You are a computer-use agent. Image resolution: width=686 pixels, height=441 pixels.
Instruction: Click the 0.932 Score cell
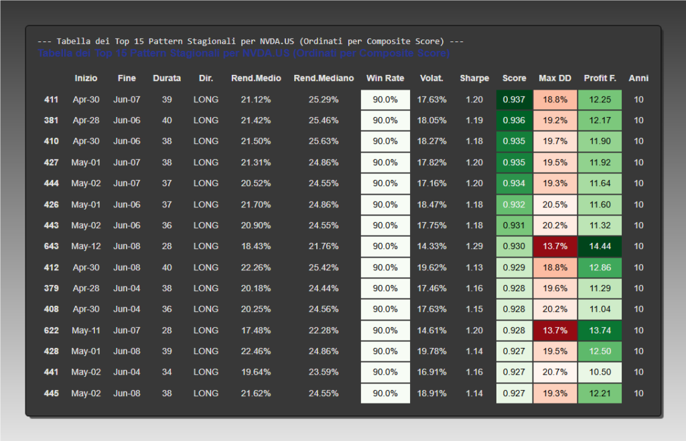tap(514, 205)
